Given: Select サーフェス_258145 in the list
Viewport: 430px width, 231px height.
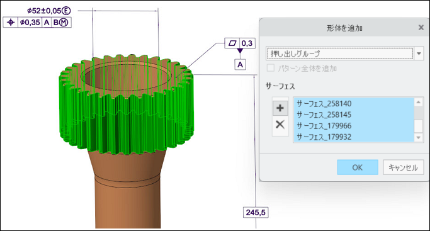Looking at the screenshot, I should [x=353, y=115].
